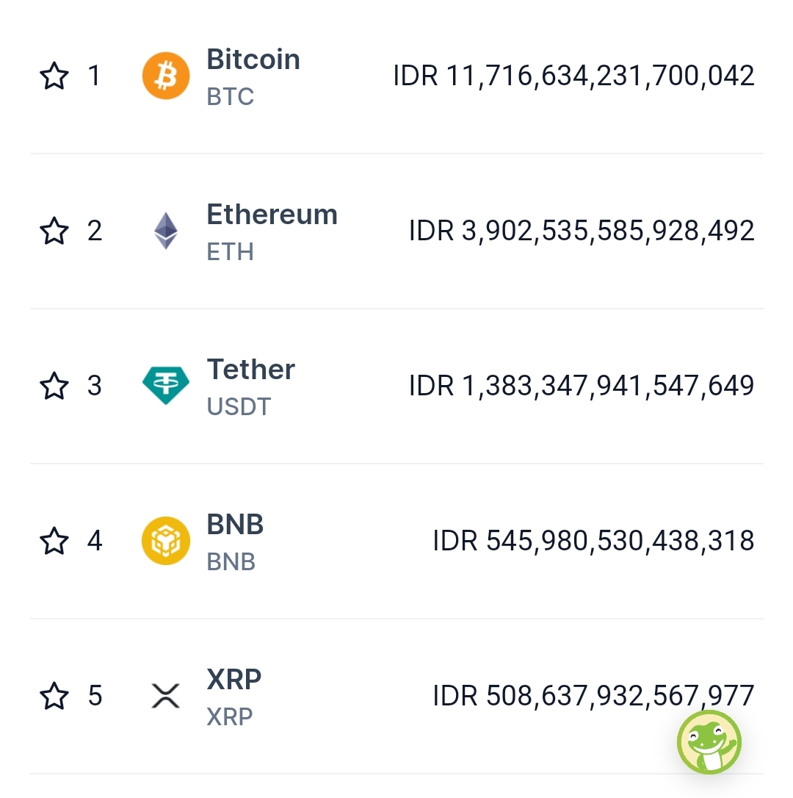Image resolution: width=793 pixels, height=798 pixels.
Task: Select the Tether coin name link
Action: (x=250, y=370)
